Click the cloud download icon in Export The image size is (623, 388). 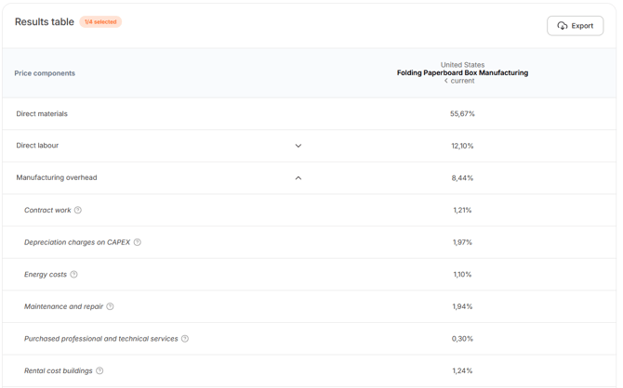(x=563, y=26)
